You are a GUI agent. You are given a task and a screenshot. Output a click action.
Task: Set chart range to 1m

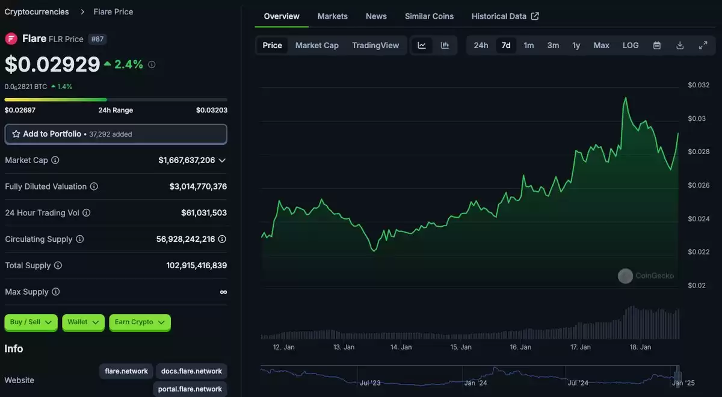(x=529, y=45)
